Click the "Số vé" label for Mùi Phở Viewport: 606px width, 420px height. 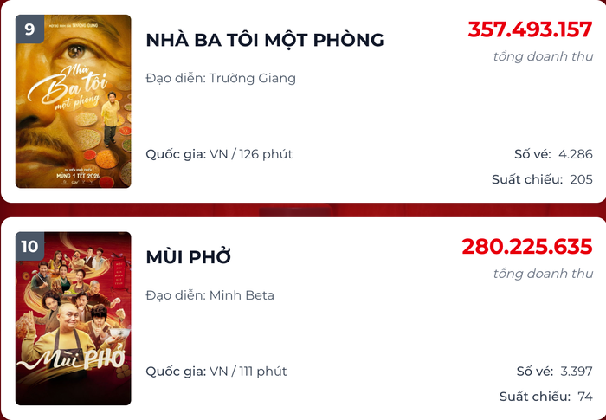click(534, 372)
